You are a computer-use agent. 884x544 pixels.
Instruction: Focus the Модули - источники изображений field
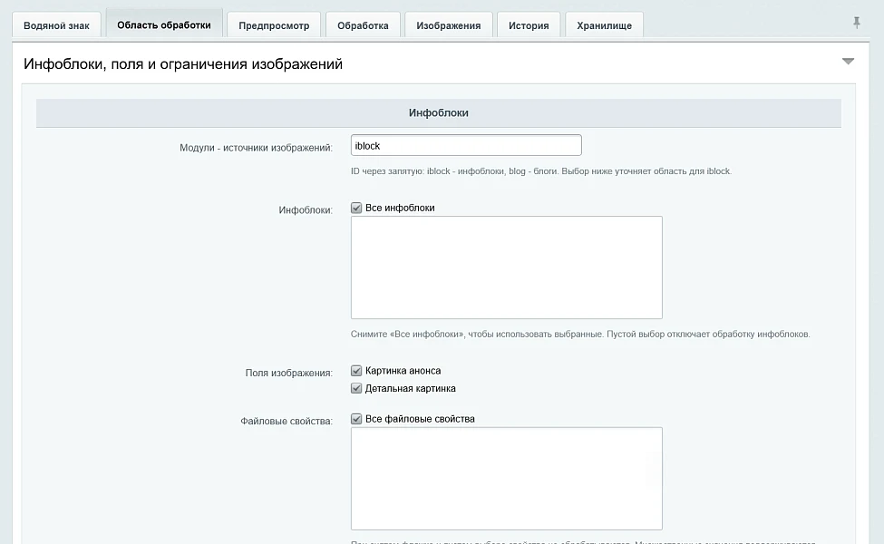click(466, 145)
